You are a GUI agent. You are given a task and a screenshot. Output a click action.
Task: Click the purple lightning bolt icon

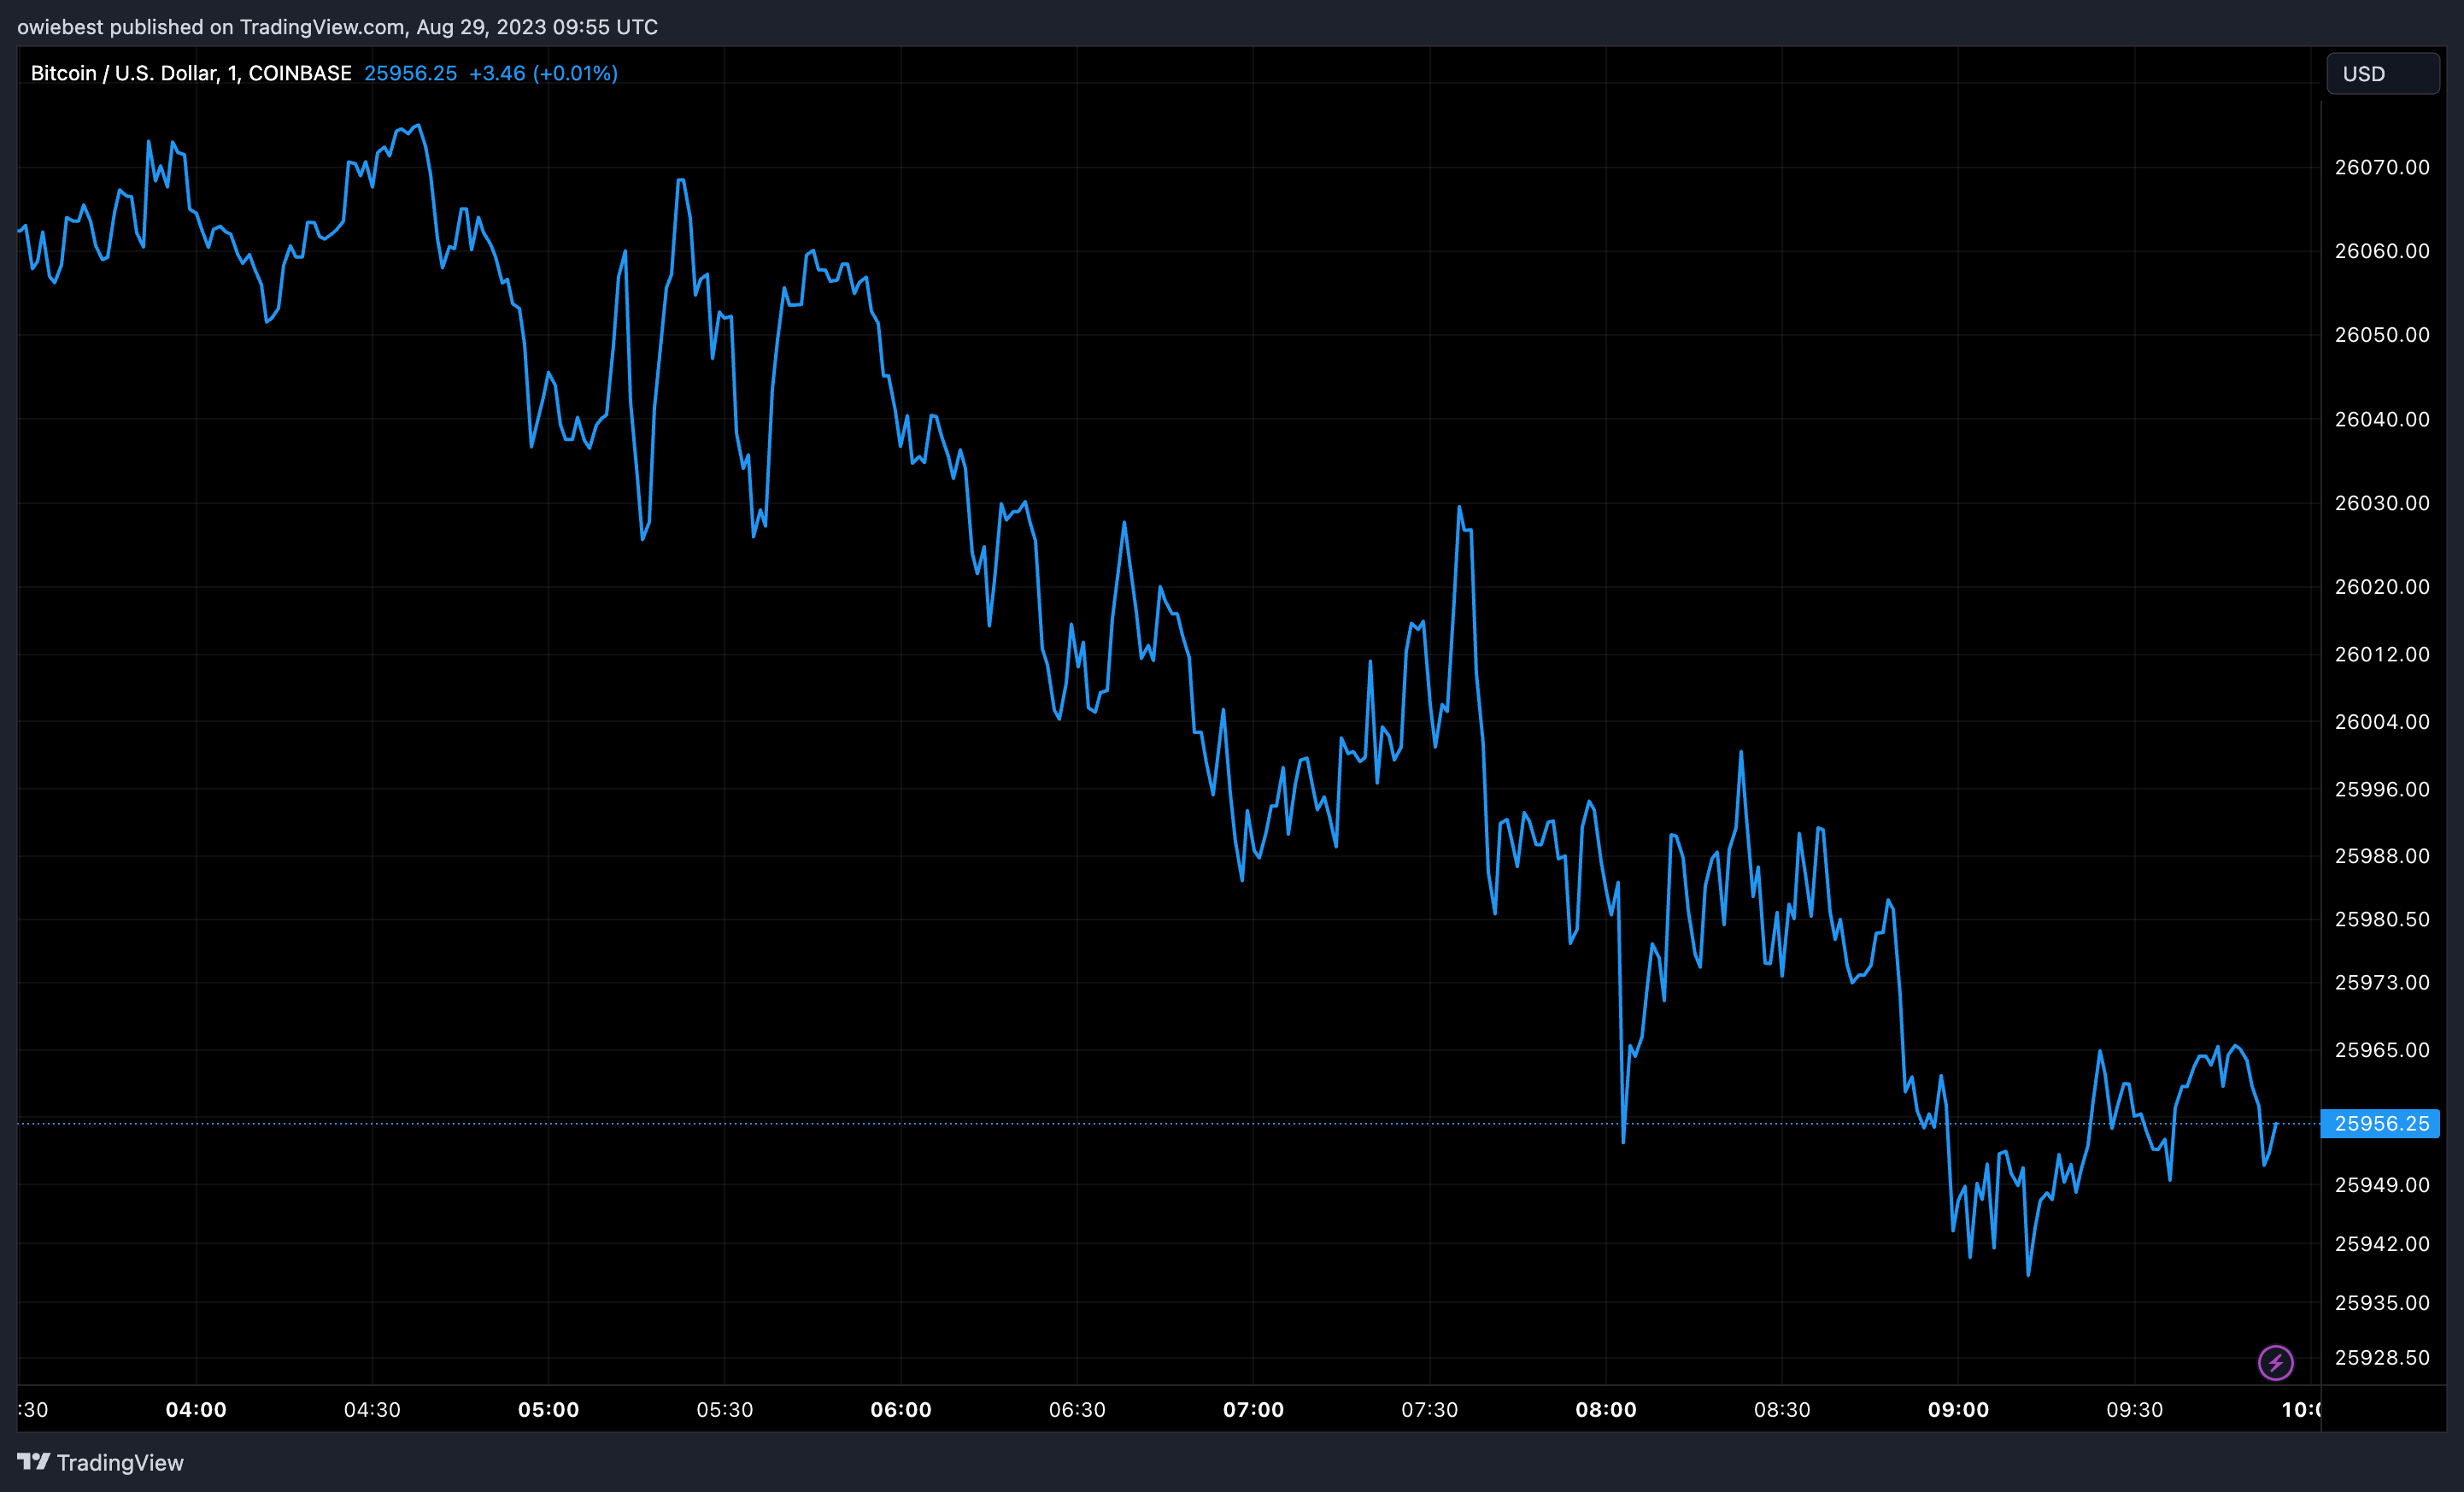click(2275, 1362)
